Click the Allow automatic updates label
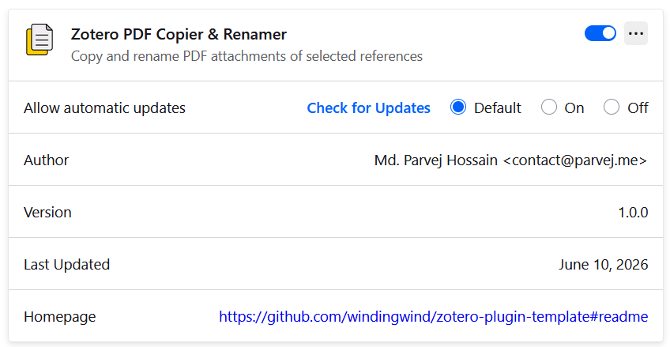This screenshot has height=347, width=670. click(104, 108)
